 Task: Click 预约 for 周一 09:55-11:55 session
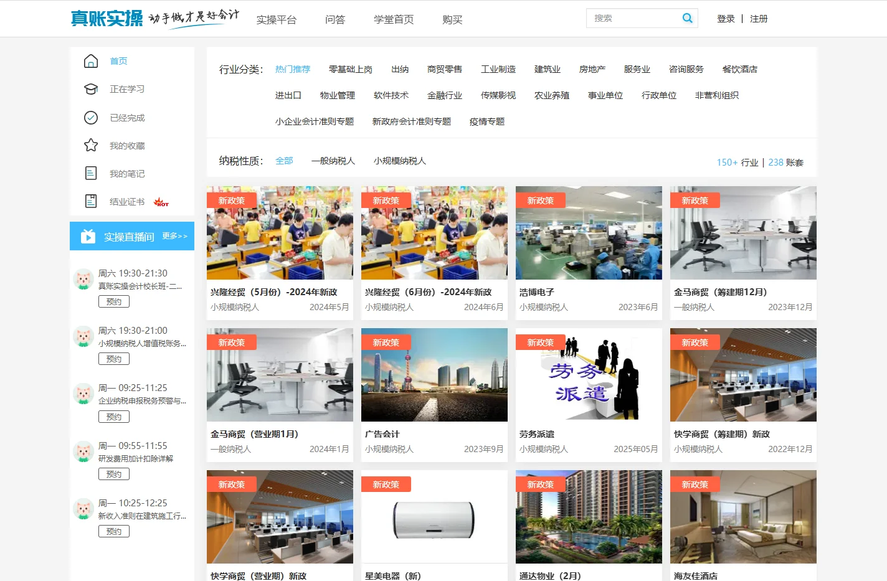tap(114, 474)
